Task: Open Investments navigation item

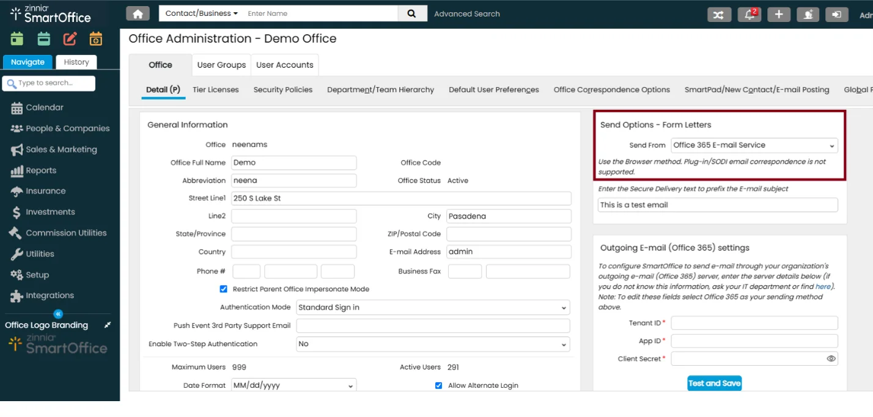Action: click(43, 212)
